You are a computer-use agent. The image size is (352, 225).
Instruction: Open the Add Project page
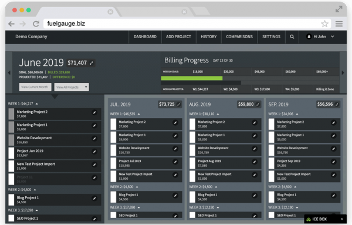[178, 36]
